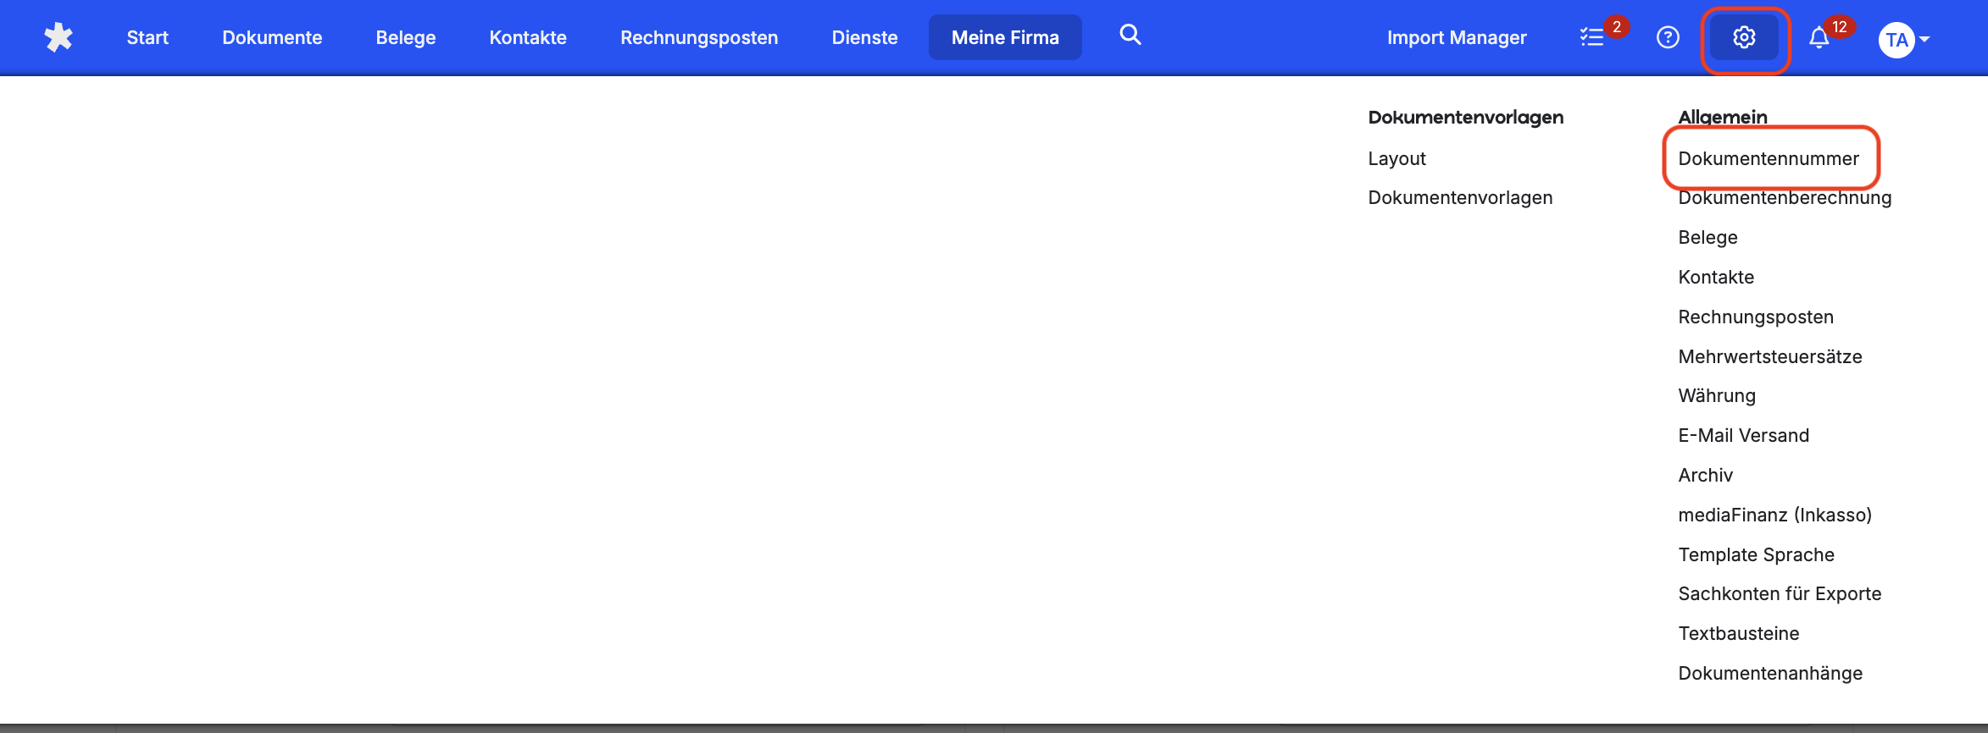Open the notifications bell icon
The height and width of the screenshot is (733, 1988).
pos(1819,38)
